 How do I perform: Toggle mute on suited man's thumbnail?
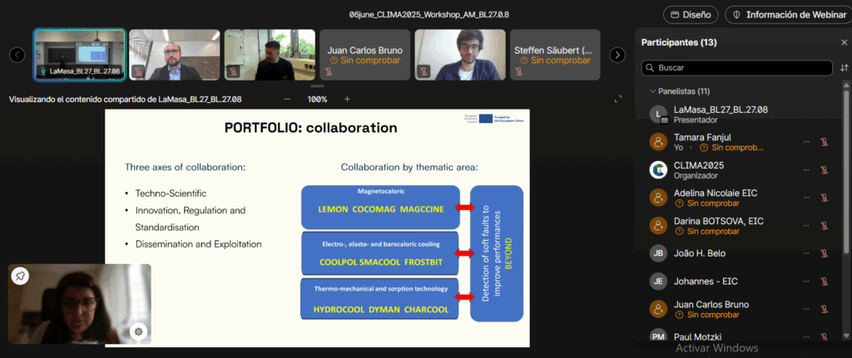coord(139,71)
